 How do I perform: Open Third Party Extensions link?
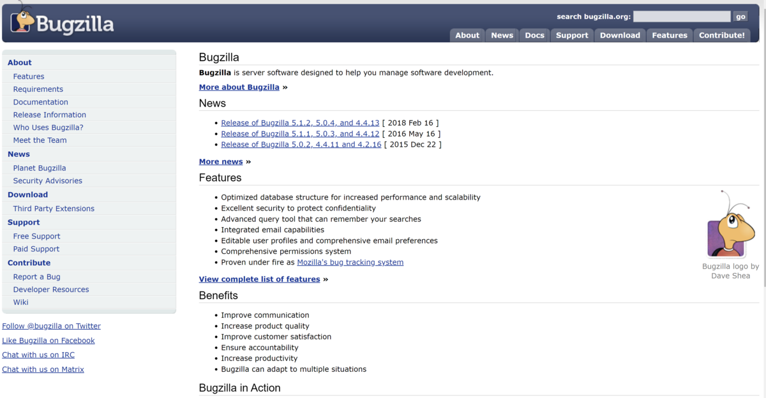tap(54, 209)
